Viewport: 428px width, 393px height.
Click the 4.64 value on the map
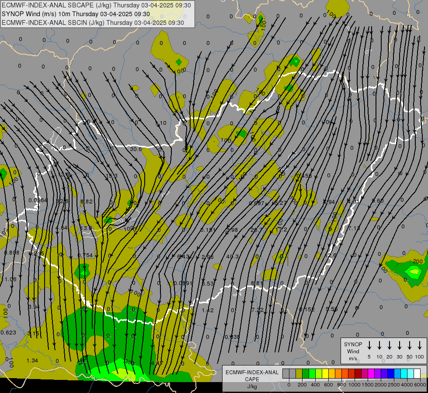point(61,228)
